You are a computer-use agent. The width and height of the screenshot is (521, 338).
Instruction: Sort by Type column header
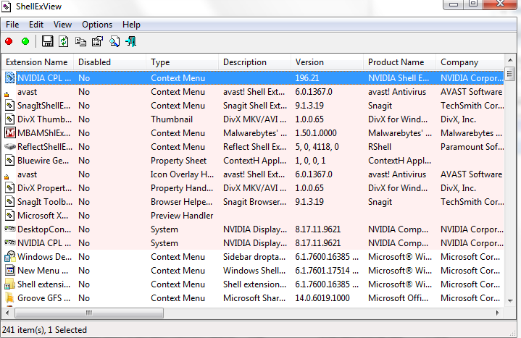pos(182,62)
